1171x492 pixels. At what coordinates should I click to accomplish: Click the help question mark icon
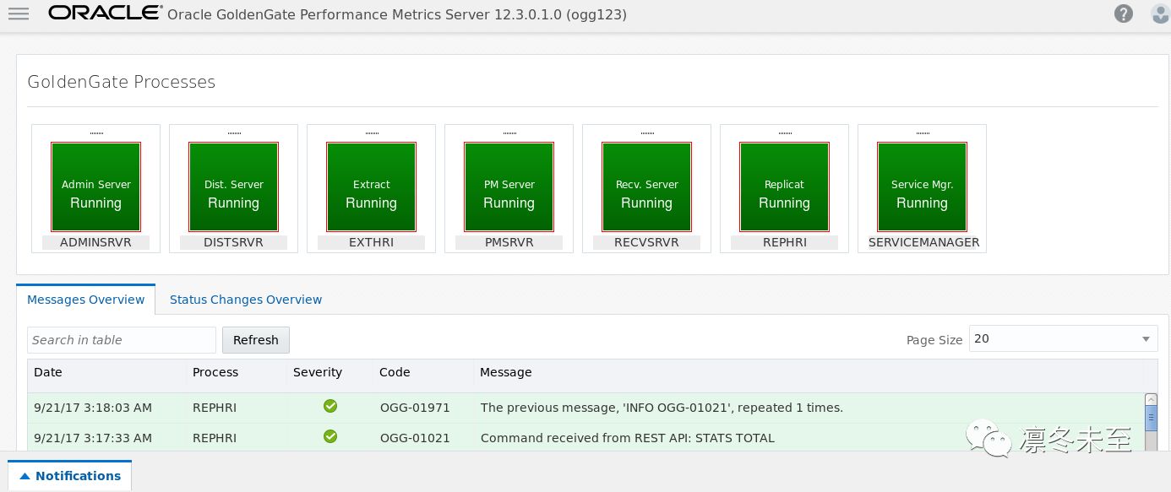click(1123, 14)
